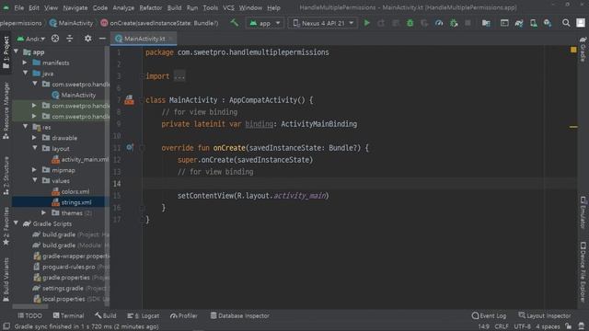Open the TODO tool window
Viewport: 589px width, 331px height.
(30, 315)
